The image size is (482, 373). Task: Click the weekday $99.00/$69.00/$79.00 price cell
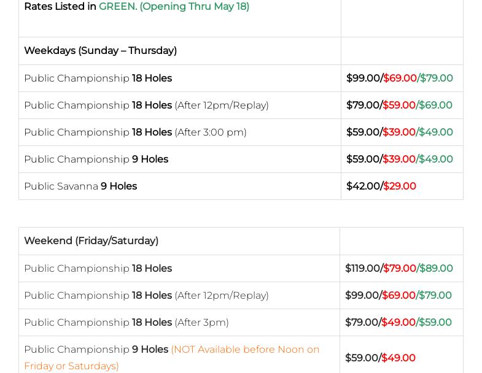pyautogui.click(x=399, y=79)
